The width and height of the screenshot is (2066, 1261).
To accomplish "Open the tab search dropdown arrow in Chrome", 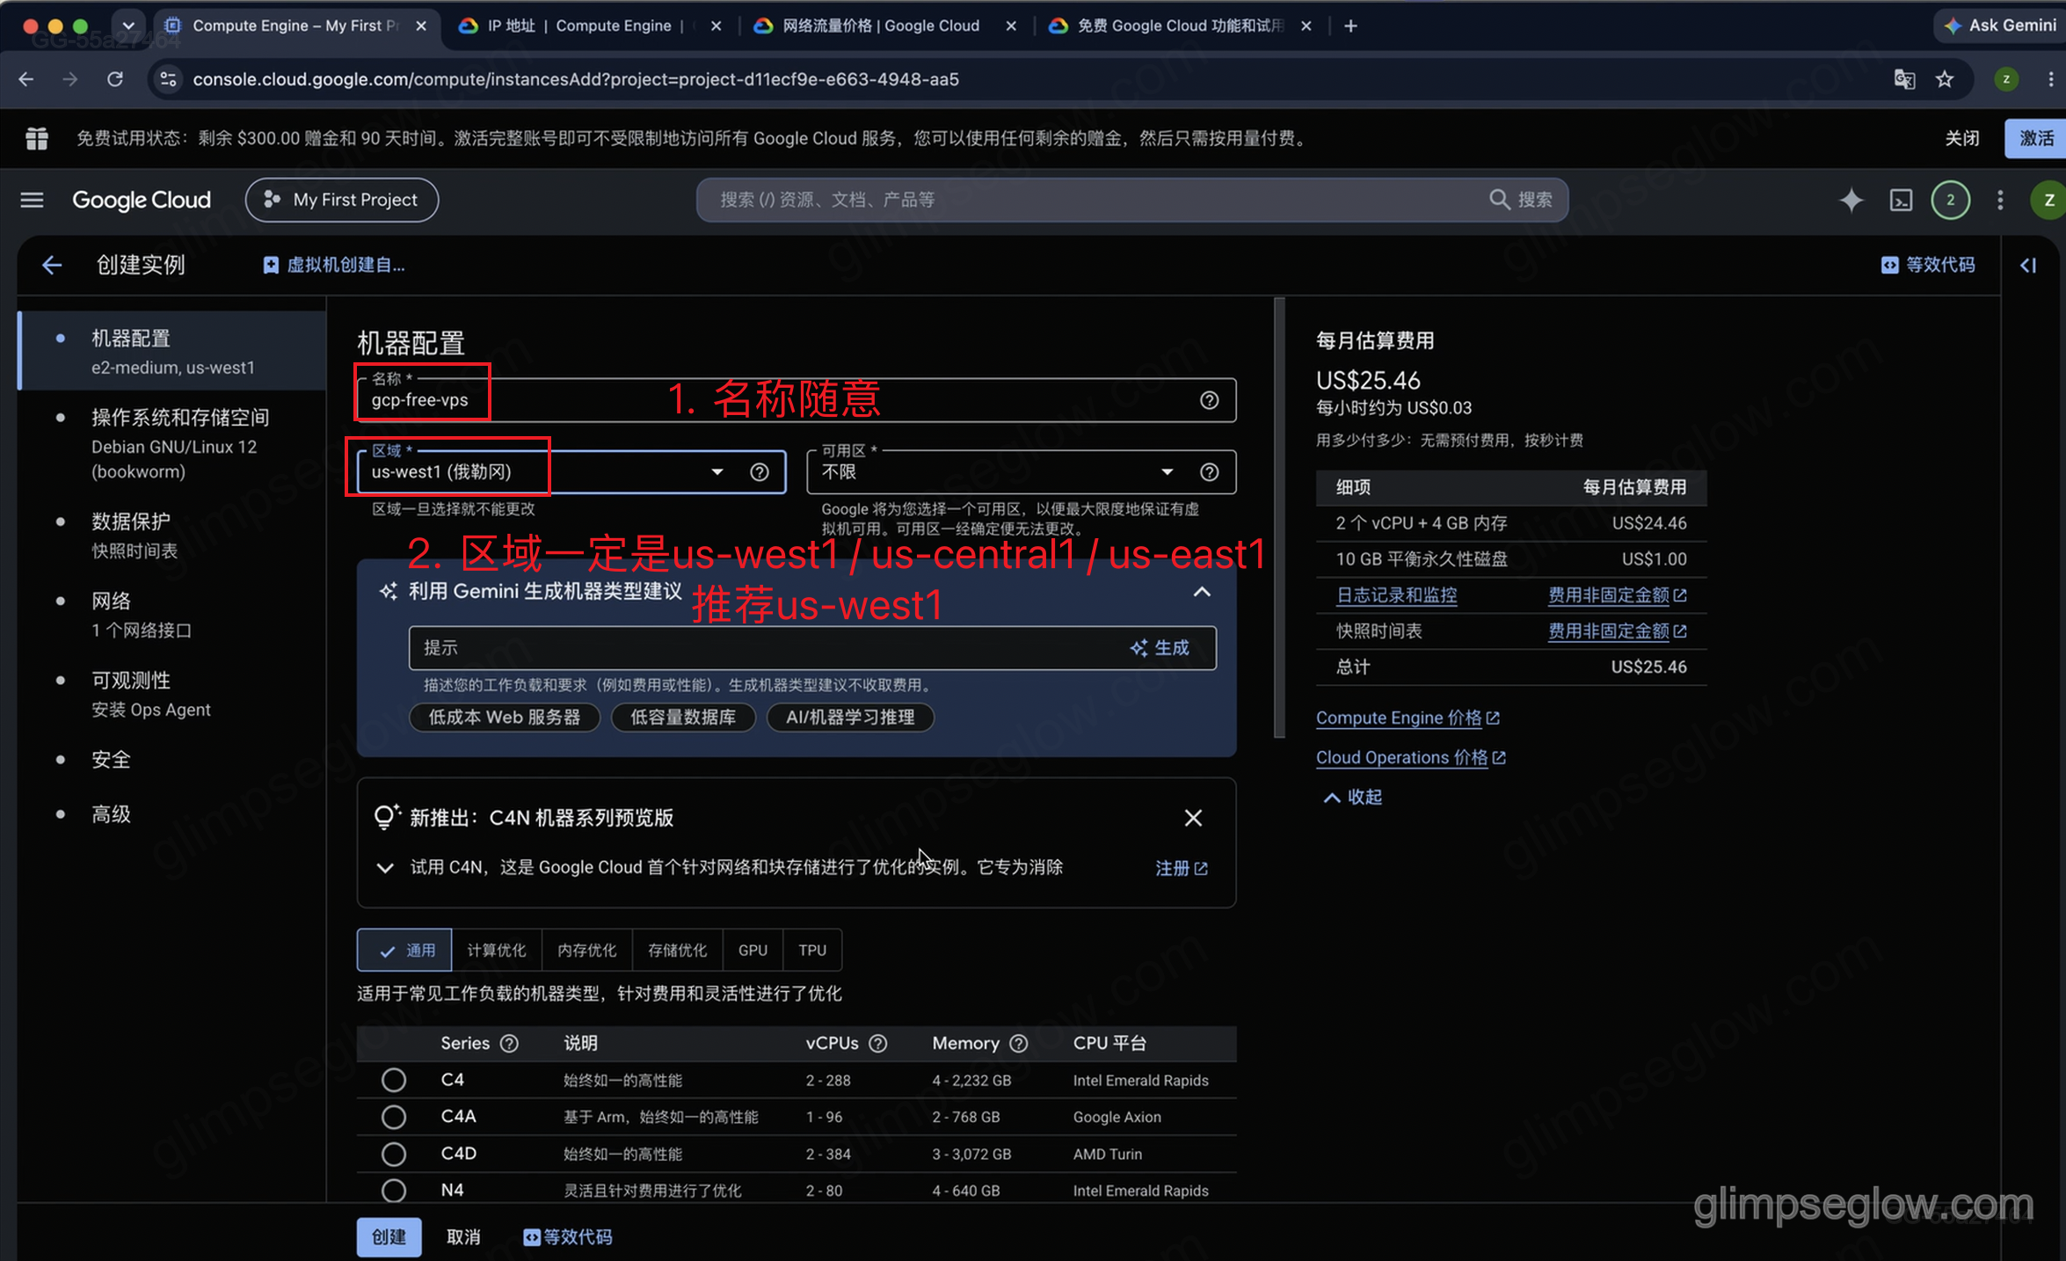I will tap(128, 26).
